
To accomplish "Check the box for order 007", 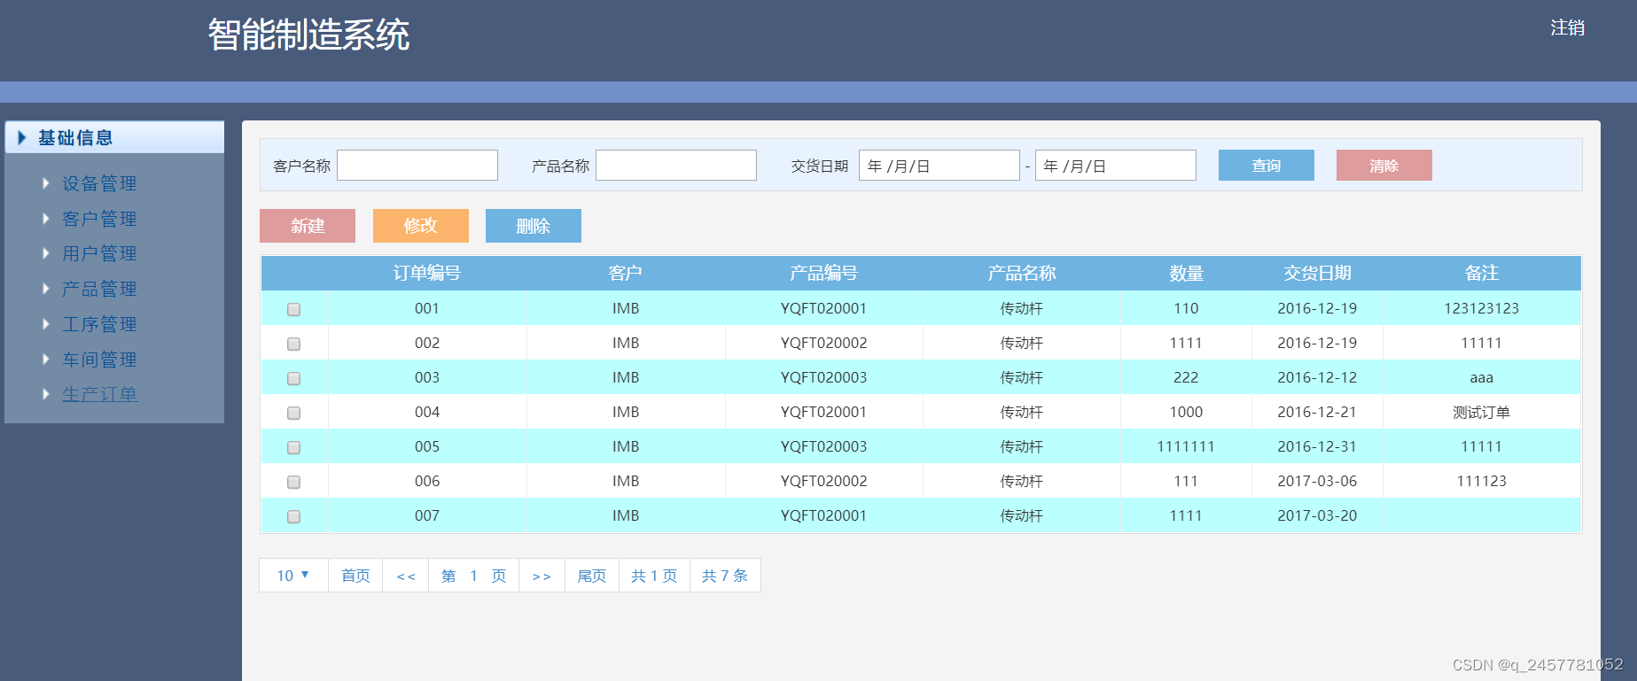I will [293, 516].
